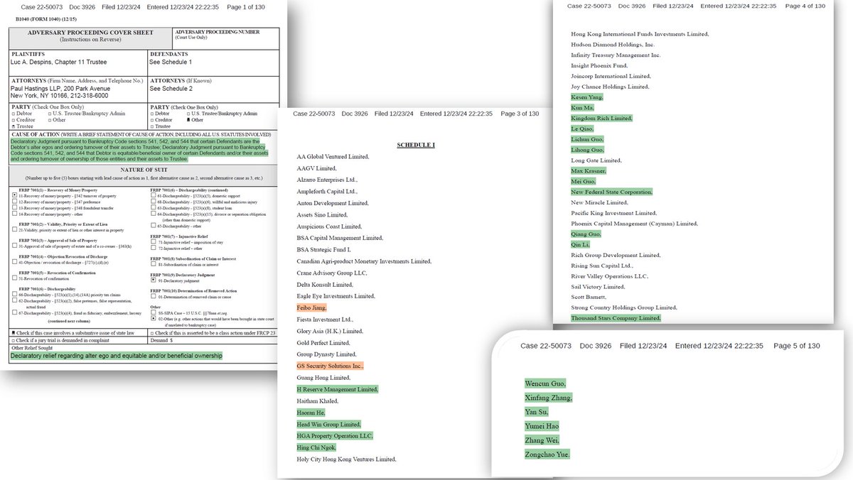
Task: Click highlighted 'Wencun Guo,'
Action: coord(545,384)
